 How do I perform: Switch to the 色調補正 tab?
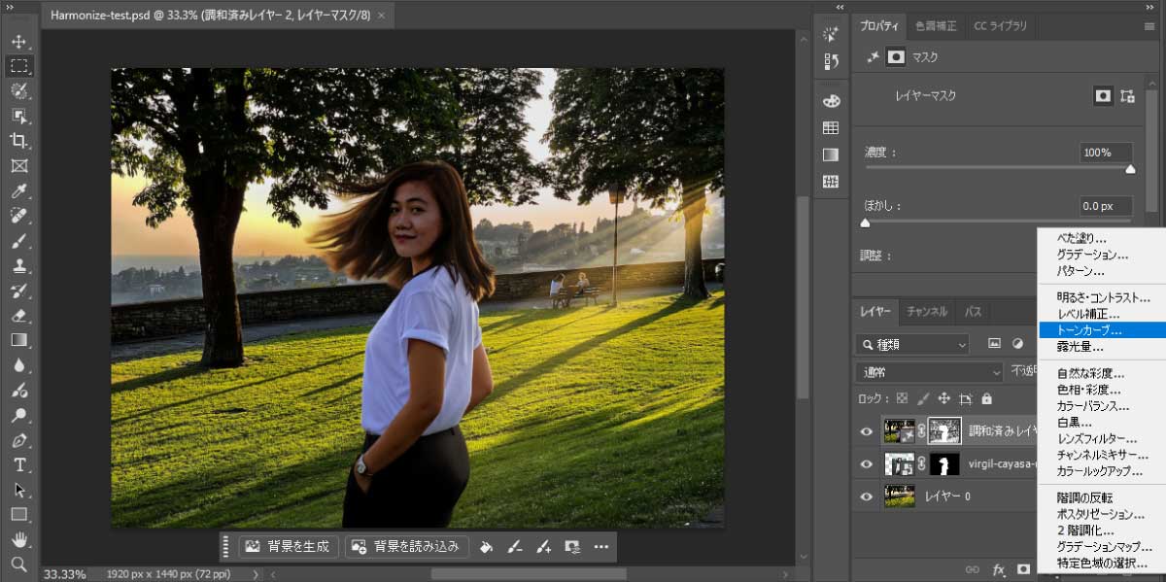coord(935,26)
